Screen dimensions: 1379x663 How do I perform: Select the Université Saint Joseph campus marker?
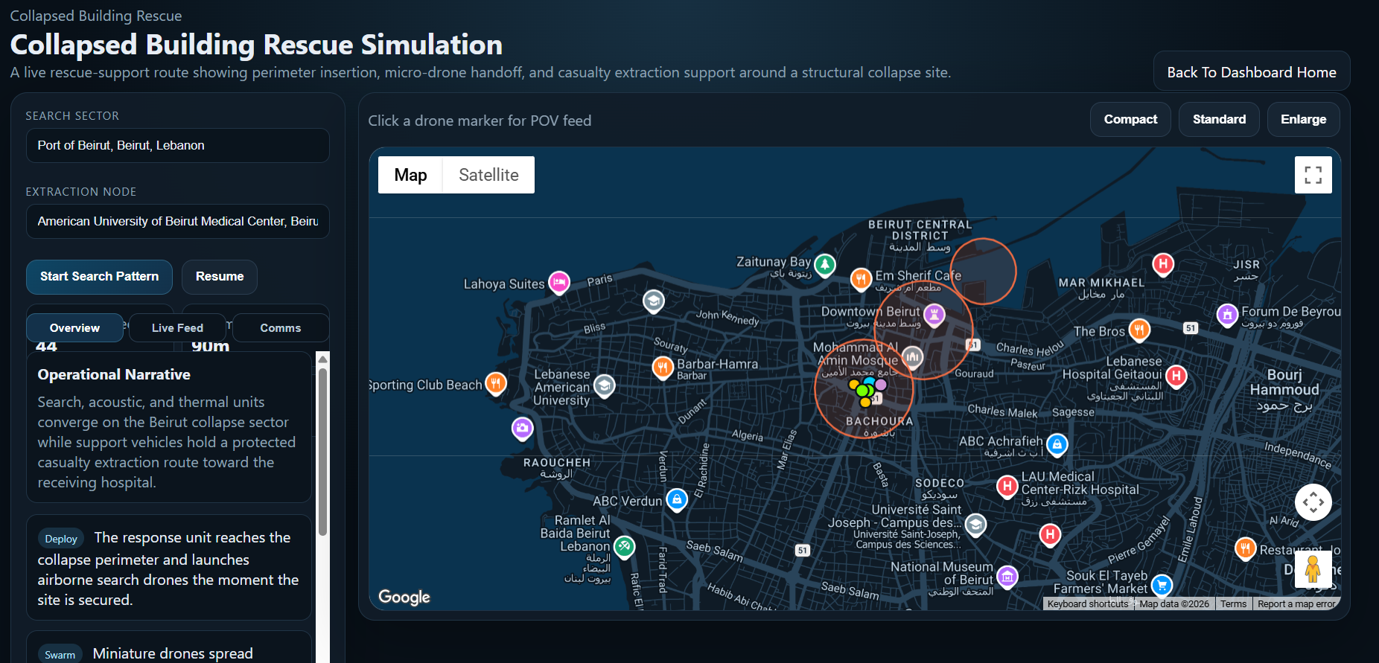(x=976, y=525)
